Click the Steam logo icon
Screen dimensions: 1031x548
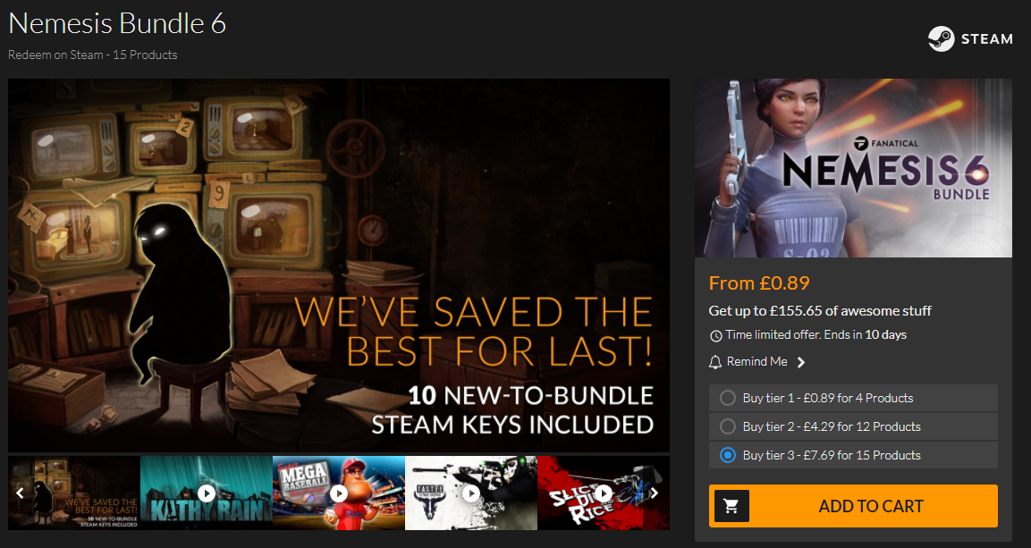941,38
